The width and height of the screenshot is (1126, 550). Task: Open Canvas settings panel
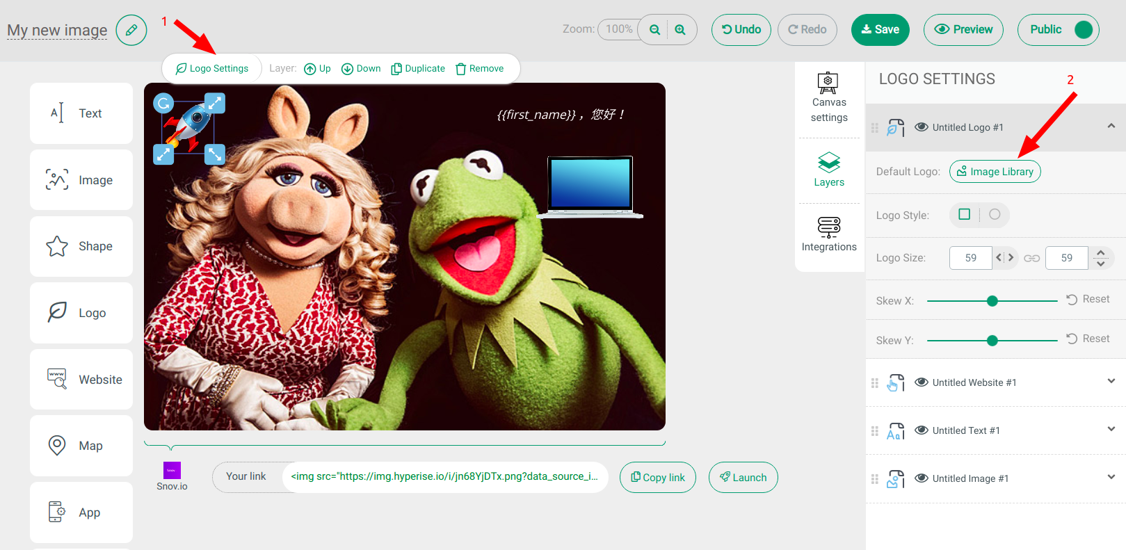[x=829, y=98]
